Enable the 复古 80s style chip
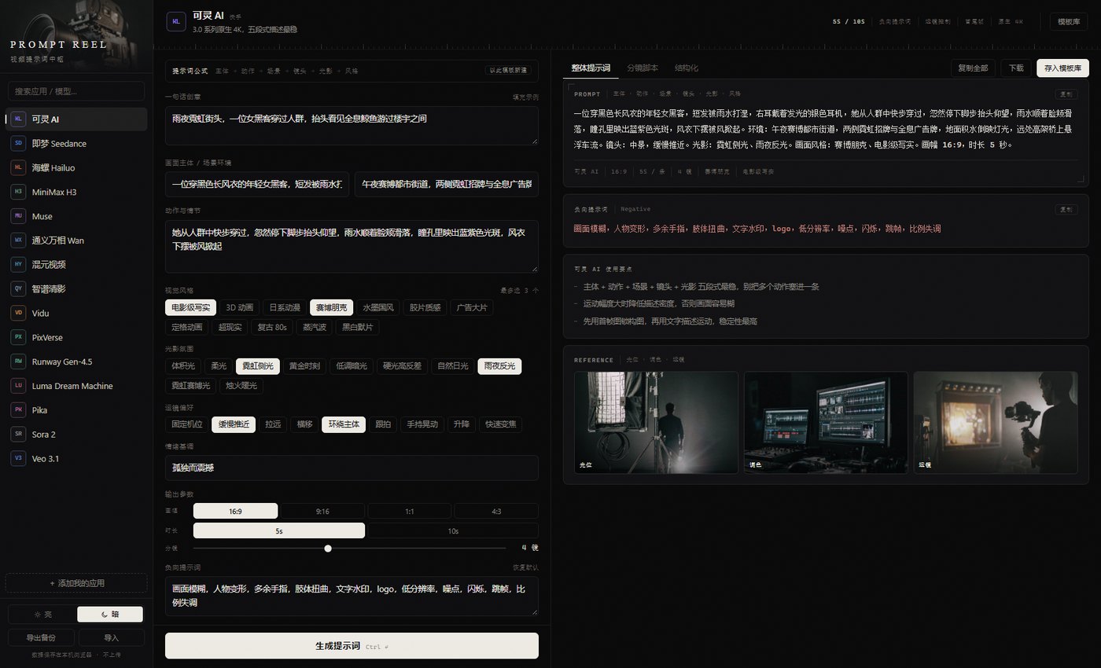Viewport: 1101px width, 668px height. point(273,327)
